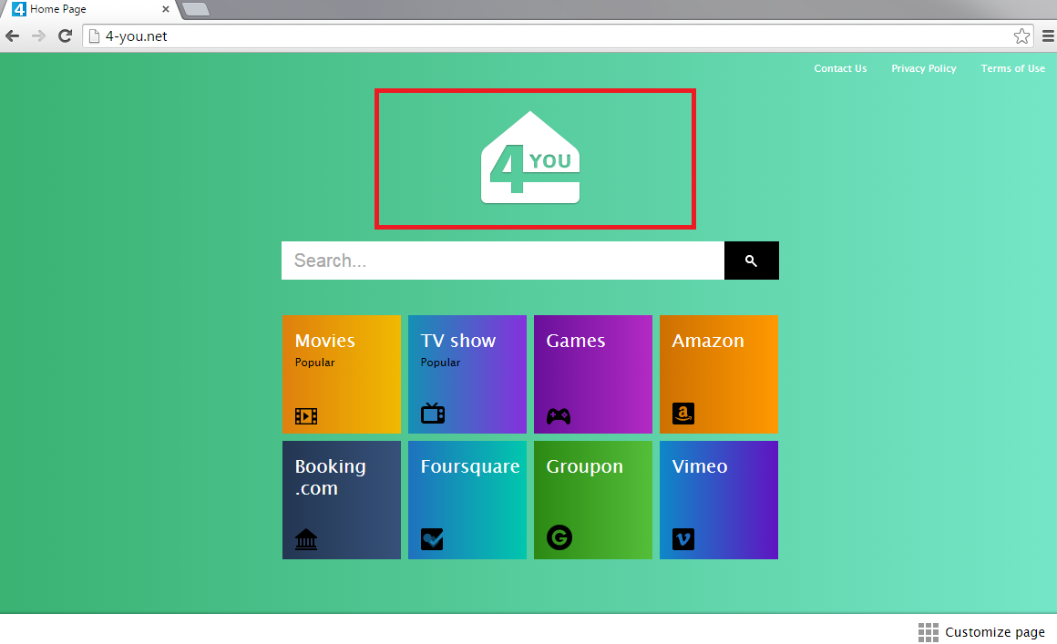The height and width of the screenshot is (644, 1057).
Task: Click the bank building icon on Booking.com tile
Action: pyautogui.click(x=306, y=539)
